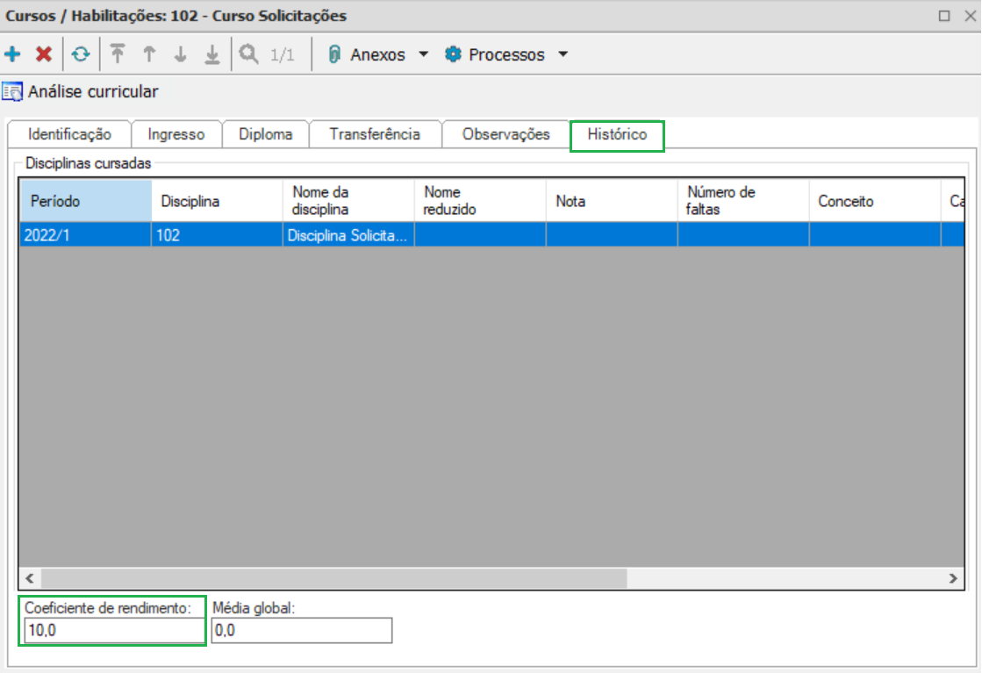
Task: Click the blue plus add record icon
Action: pos(13,54)
